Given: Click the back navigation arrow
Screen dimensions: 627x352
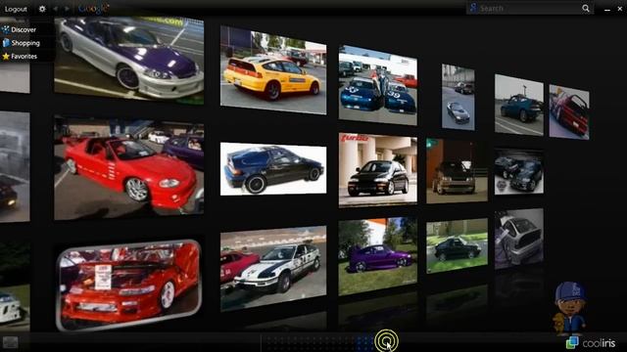Looking at the screenshot, I should click(55, 9).
